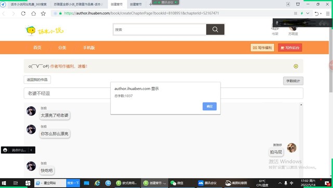Open 截图和草图 from the taskbar

pyautogui.click(x=236, y=183)
